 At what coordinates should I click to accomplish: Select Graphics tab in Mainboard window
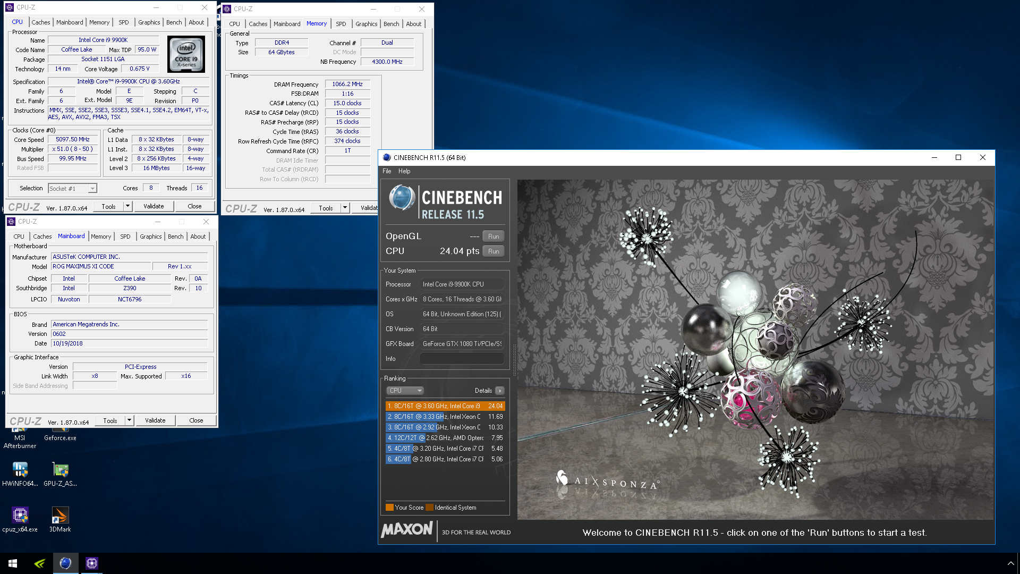click(151, 237)
